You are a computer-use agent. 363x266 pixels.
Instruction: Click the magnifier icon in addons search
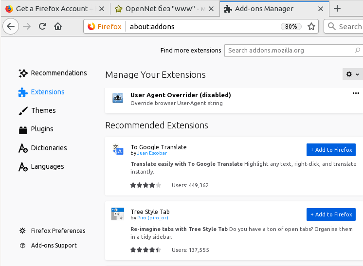(x=358, y=50)
